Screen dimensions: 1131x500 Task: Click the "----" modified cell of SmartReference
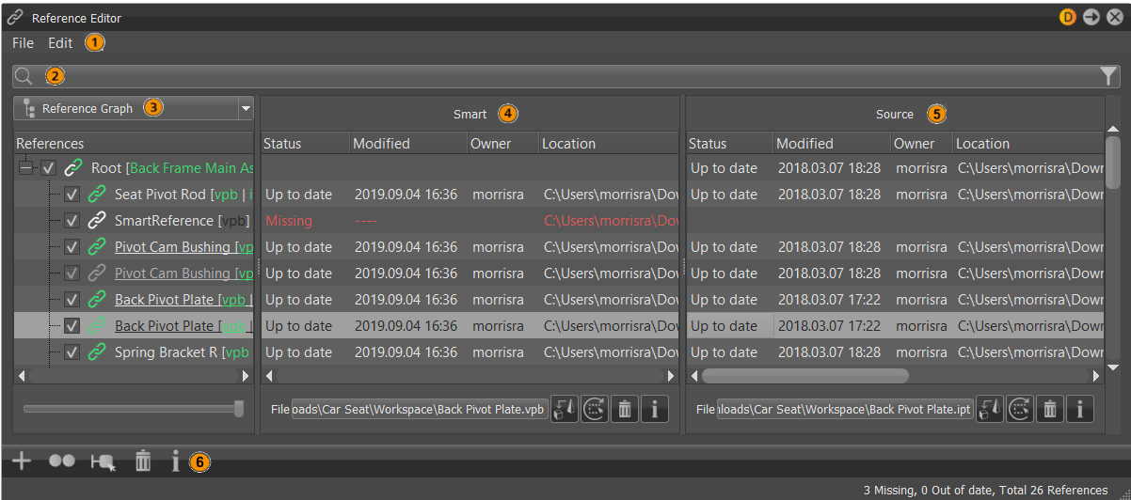pyautogui.click(x=368, y=221)
